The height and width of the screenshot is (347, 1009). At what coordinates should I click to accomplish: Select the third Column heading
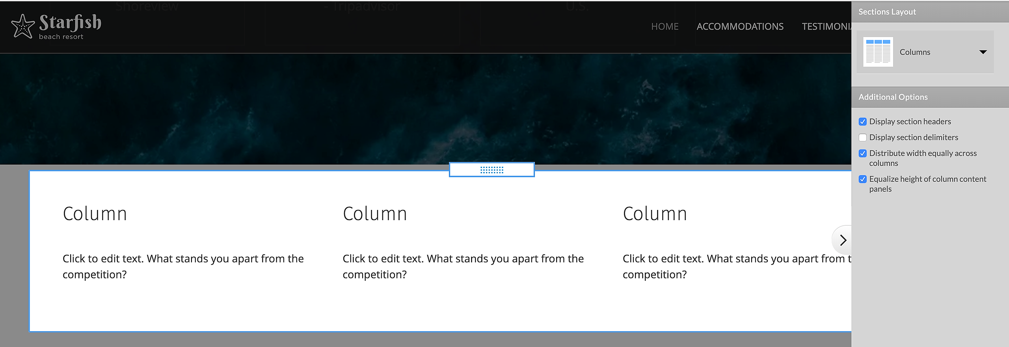pos(655,214)
